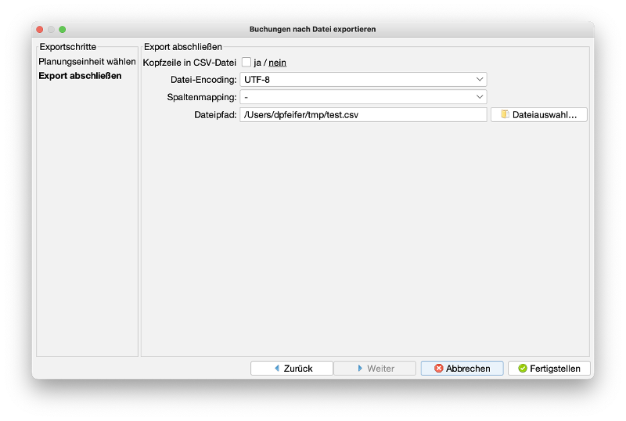The image size is (626, 421).
Task: Click the right arrow icon beside Weiter
Action: pos(359,369)
